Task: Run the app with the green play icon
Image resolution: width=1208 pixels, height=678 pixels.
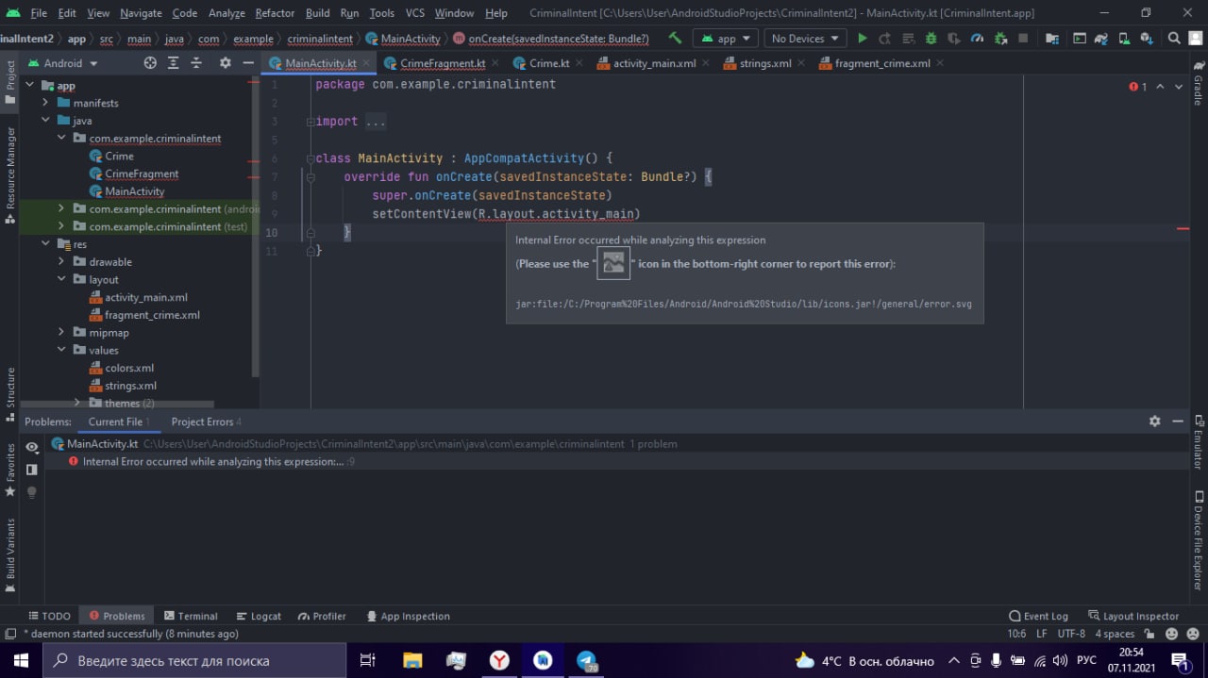Action: (862, 39)
